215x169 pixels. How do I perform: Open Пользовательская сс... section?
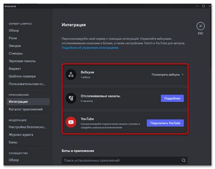point(27,84)
